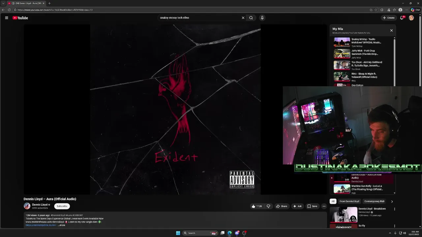Add page to favorites star
Image resolution: width=422 pixels, height=237 pixels.
tap(376, 10)
